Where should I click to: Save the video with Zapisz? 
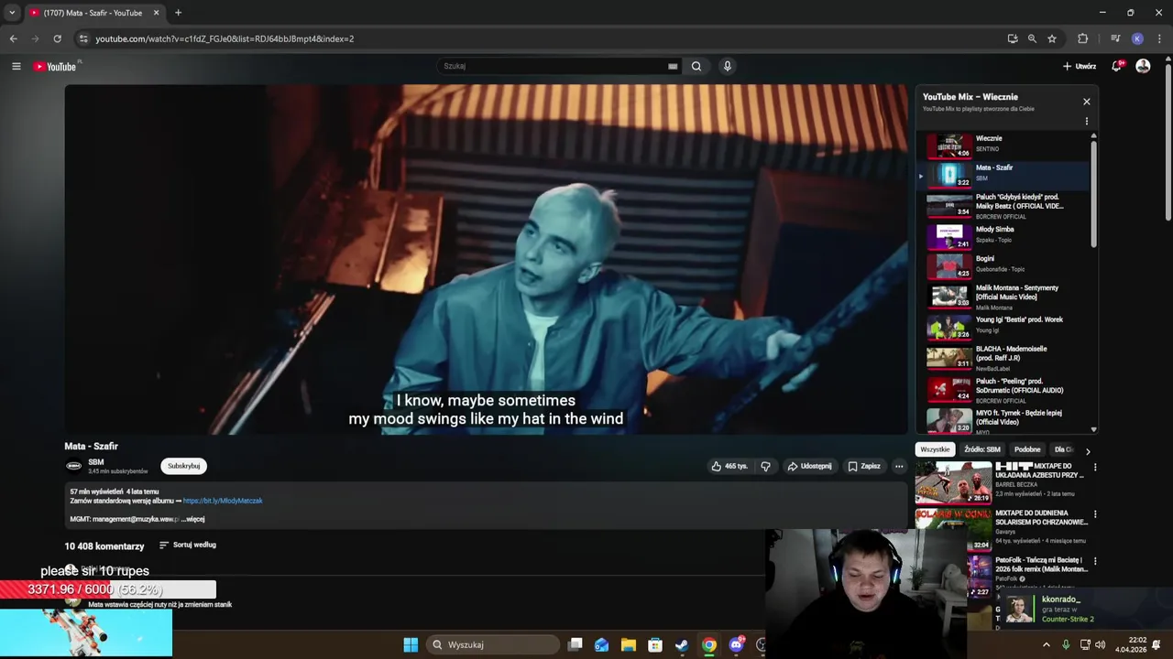click(x=863, y=466)
